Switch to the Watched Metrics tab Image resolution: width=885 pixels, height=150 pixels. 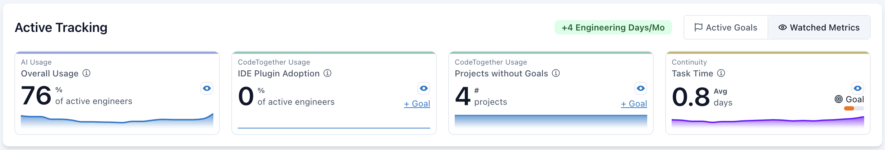(819, 28)
